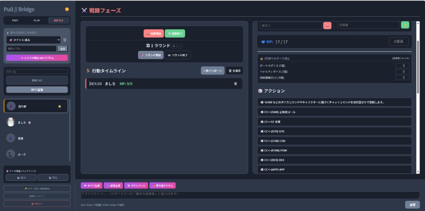This screenshot has height=211, width=425.
Task: Select the ルーク character
Action: click(36, 154)
